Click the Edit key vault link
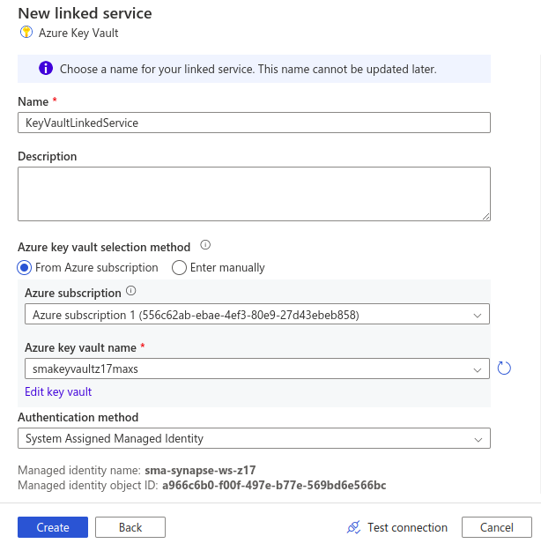The image size is (541, 551). [58, 392]
